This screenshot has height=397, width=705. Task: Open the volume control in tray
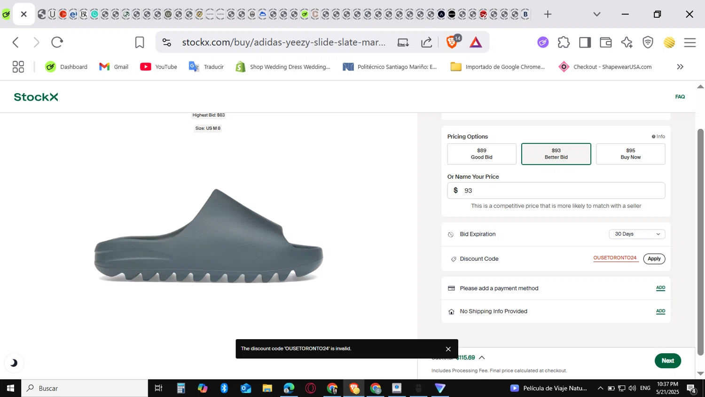click(x=632, y=388)
